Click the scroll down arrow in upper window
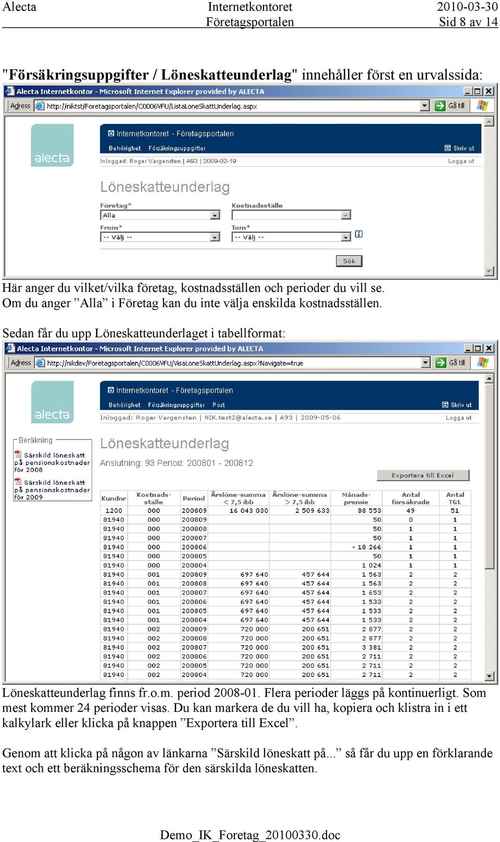Viewport: 500px width, 842px height. (489, 271)
